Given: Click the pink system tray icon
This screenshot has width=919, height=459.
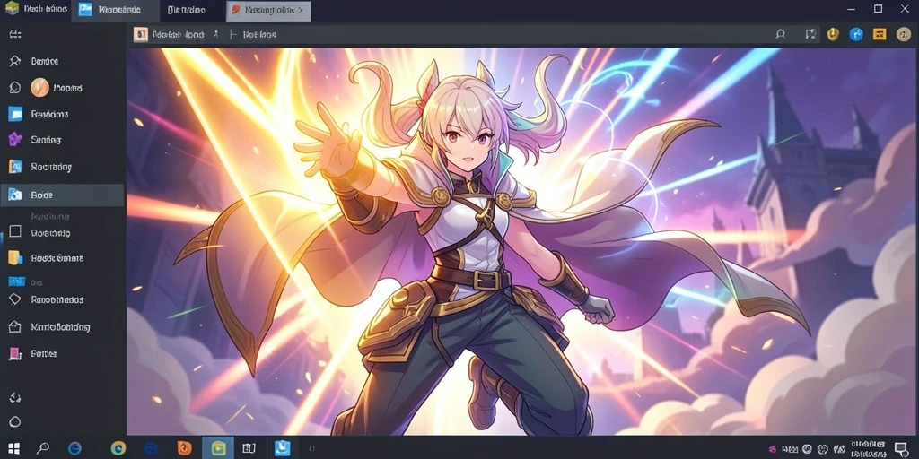Looking at the screenshot, I should (x=773, y=449).
